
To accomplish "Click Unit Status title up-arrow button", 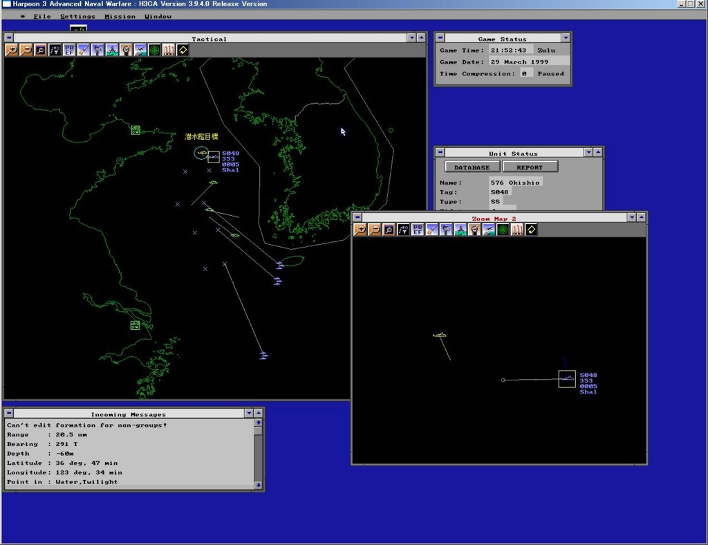I will click(598, 152).
